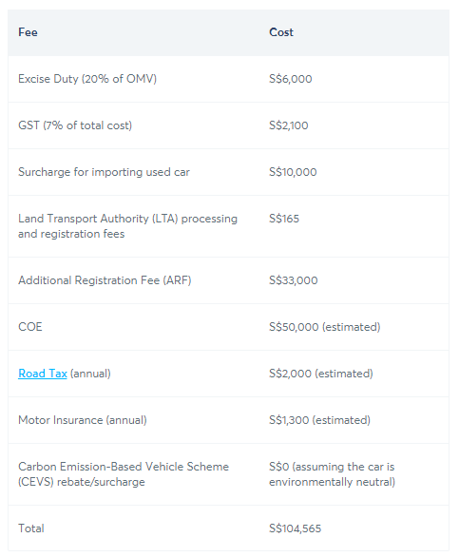Click the S$2,000 (estimated) road tax cost
Viewport: 459px width, 557px height.
click(x=321, y=374)
